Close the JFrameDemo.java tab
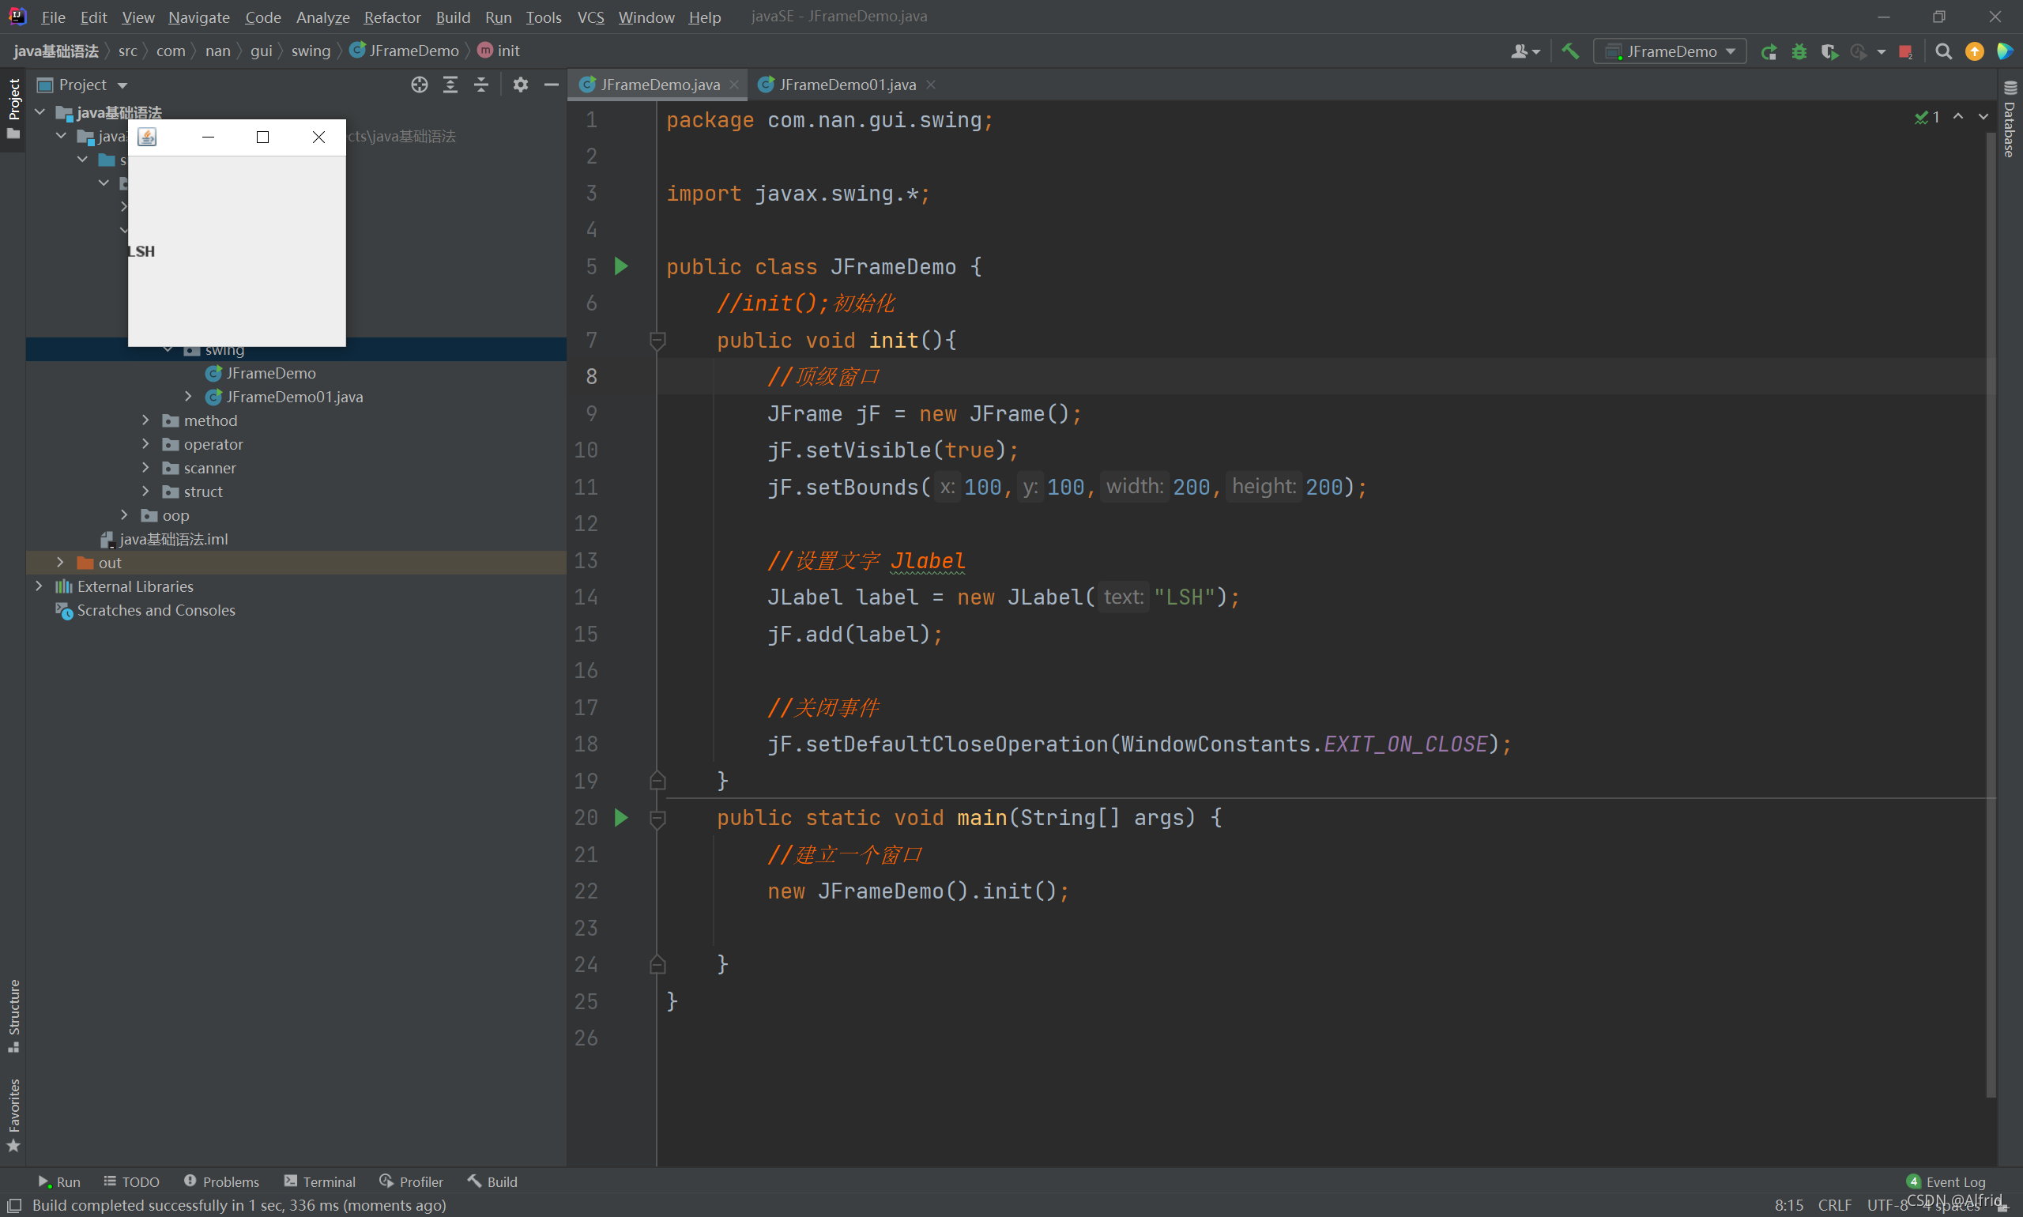The width and height of the screenshot is (2023, 1217). tap(734, 85)
